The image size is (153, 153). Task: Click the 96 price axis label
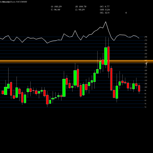145,90
